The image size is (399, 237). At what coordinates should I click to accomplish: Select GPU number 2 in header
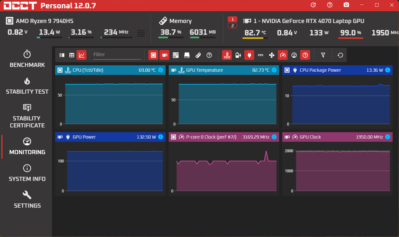pyautogui.click(x=232, y=26)
